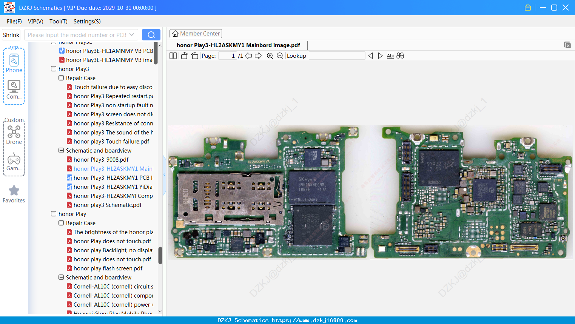Collapse the honor Play3 tree node
Screen dimensions: 575x324
coord(54,69)
